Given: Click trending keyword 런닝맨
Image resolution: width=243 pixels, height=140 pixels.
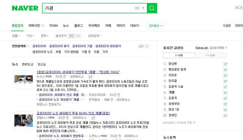Looking at the screenshot, I should (173, 64).
